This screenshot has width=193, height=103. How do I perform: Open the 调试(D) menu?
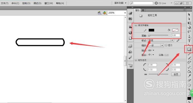pos(37,3)
